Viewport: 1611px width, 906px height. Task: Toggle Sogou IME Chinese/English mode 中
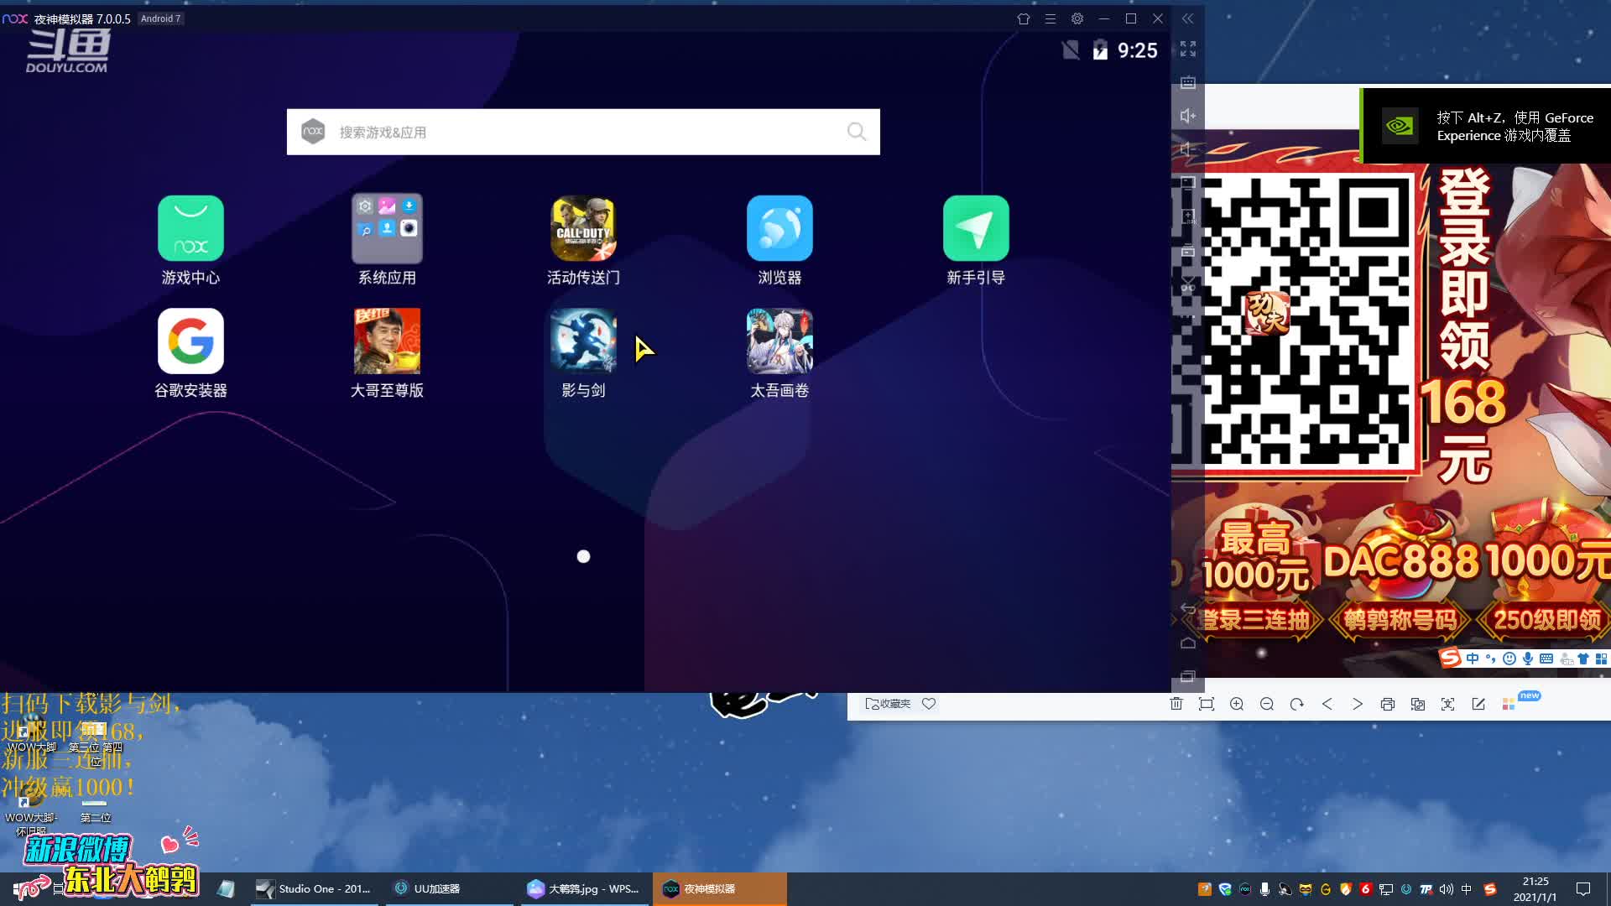coord(1473,659)
